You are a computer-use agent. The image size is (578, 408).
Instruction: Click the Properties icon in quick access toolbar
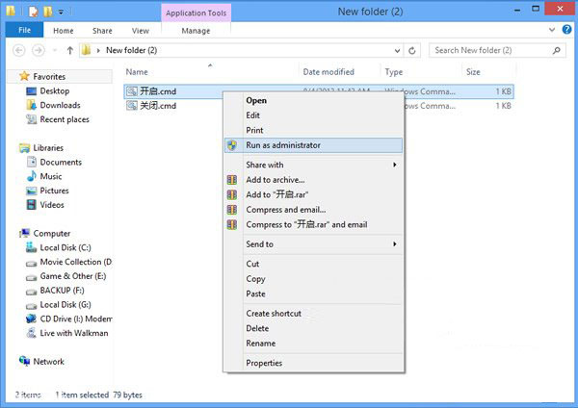point(34,12)
